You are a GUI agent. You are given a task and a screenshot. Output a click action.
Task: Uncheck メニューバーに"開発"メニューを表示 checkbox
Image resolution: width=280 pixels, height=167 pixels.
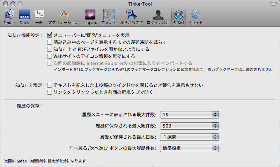click(x=50, y=35)
